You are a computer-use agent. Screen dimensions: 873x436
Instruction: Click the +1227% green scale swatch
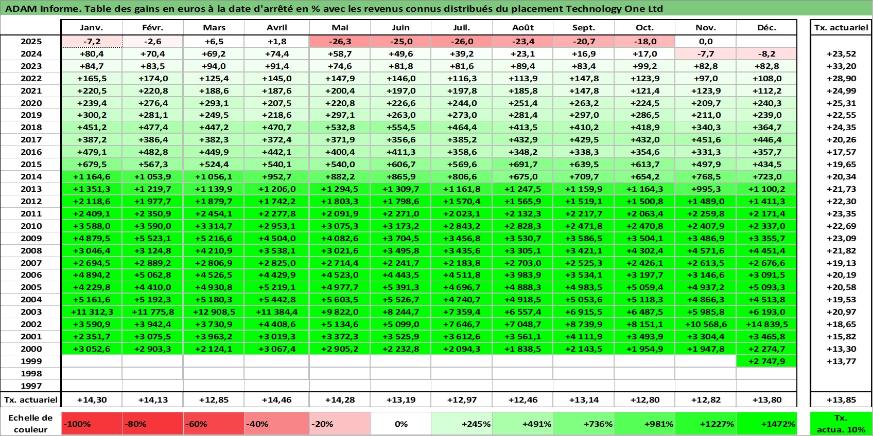(706, 424)
